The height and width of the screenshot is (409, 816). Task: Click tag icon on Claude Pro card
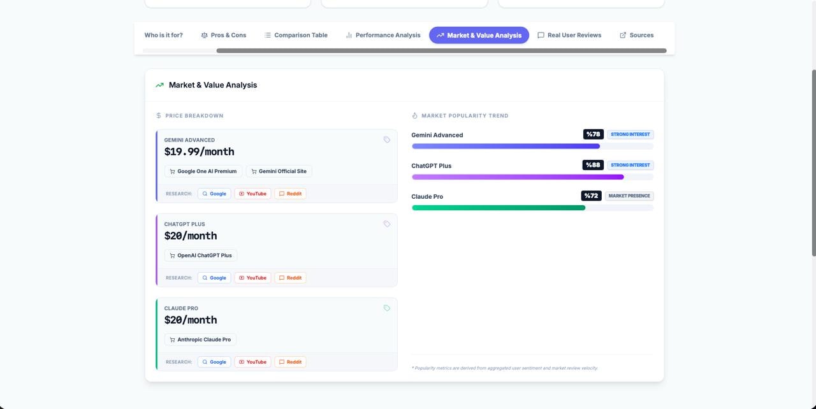(x=386, y=308)
